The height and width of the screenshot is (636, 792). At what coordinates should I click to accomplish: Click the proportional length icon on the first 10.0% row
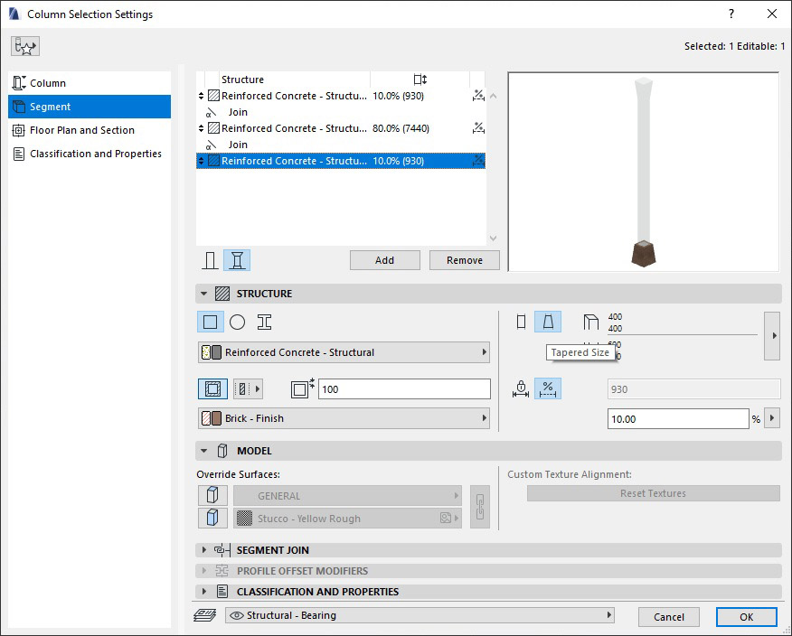pyautogui.click(x=478, y=96)
